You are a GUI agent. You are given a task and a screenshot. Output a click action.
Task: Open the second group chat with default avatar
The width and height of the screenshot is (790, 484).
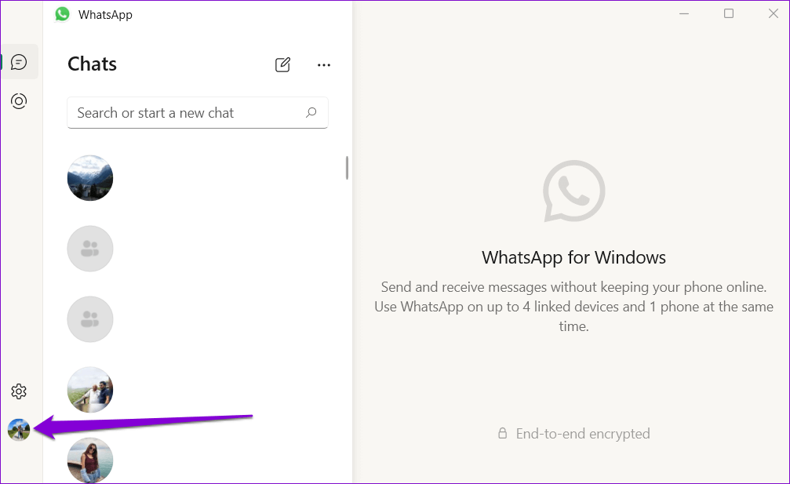click(x=90, y=318)
